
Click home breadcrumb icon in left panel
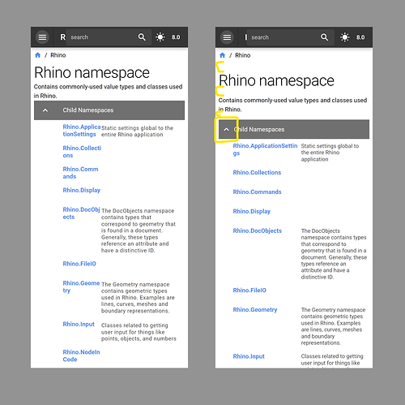(38, 55)
